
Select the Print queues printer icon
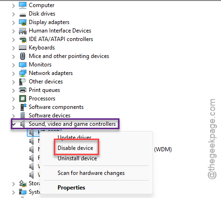[x=23, y=90]
